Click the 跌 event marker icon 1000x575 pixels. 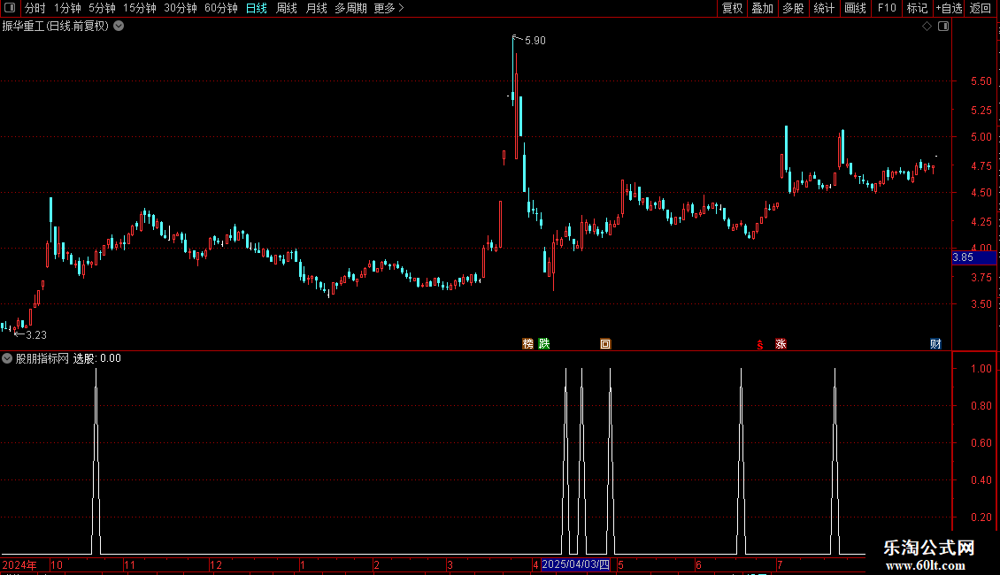[544, 344]
